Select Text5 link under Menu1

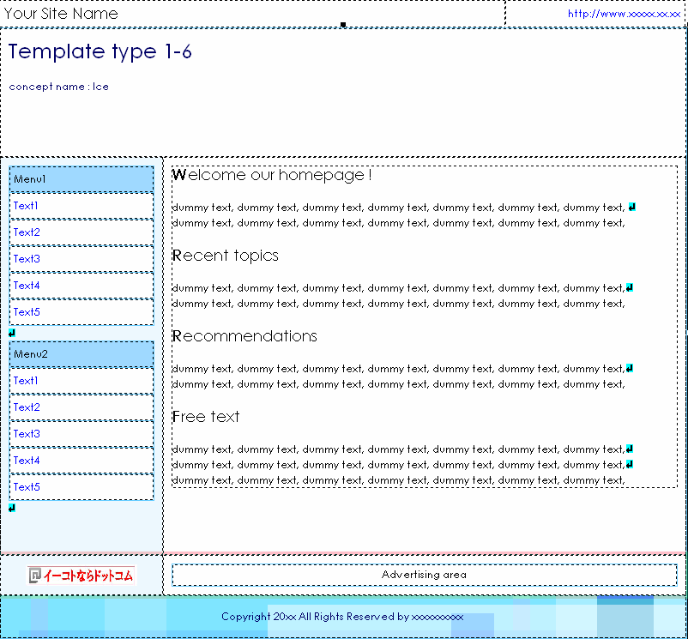pyautogui.click(x=26, y=312)
